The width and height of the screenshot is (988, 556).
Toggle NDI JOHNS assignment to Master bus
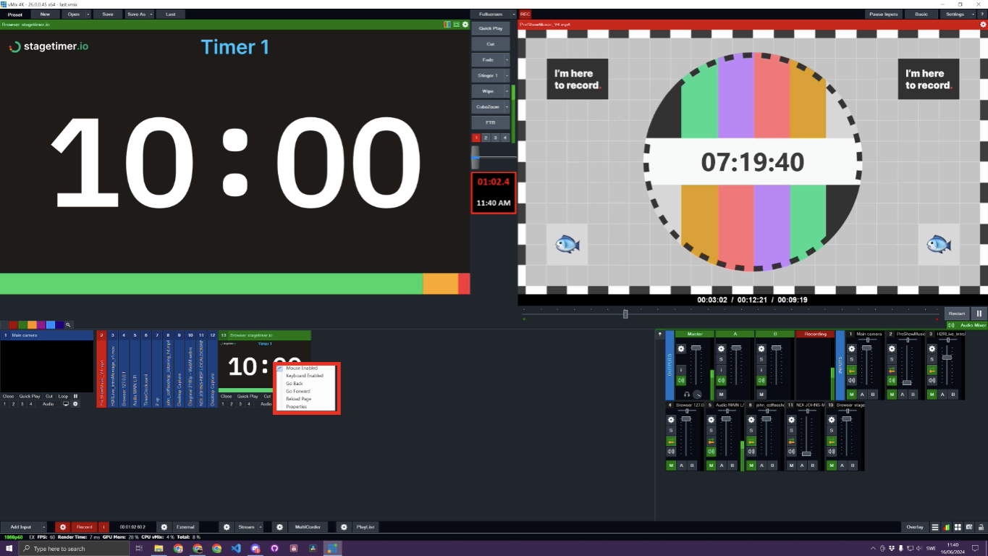pos(791,466)
